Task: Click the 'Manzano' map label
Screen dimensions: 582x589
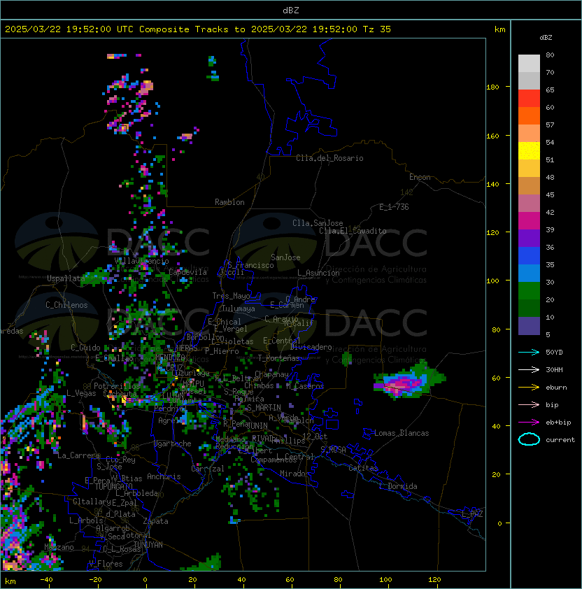Action: coord(59,547)
